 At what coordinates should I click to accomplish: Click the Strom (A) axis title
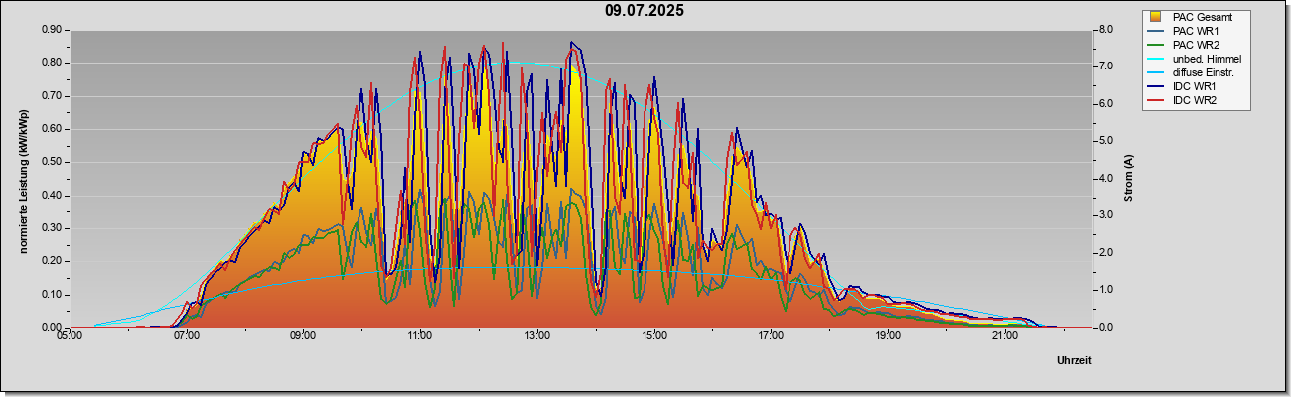pos(1128,179)
